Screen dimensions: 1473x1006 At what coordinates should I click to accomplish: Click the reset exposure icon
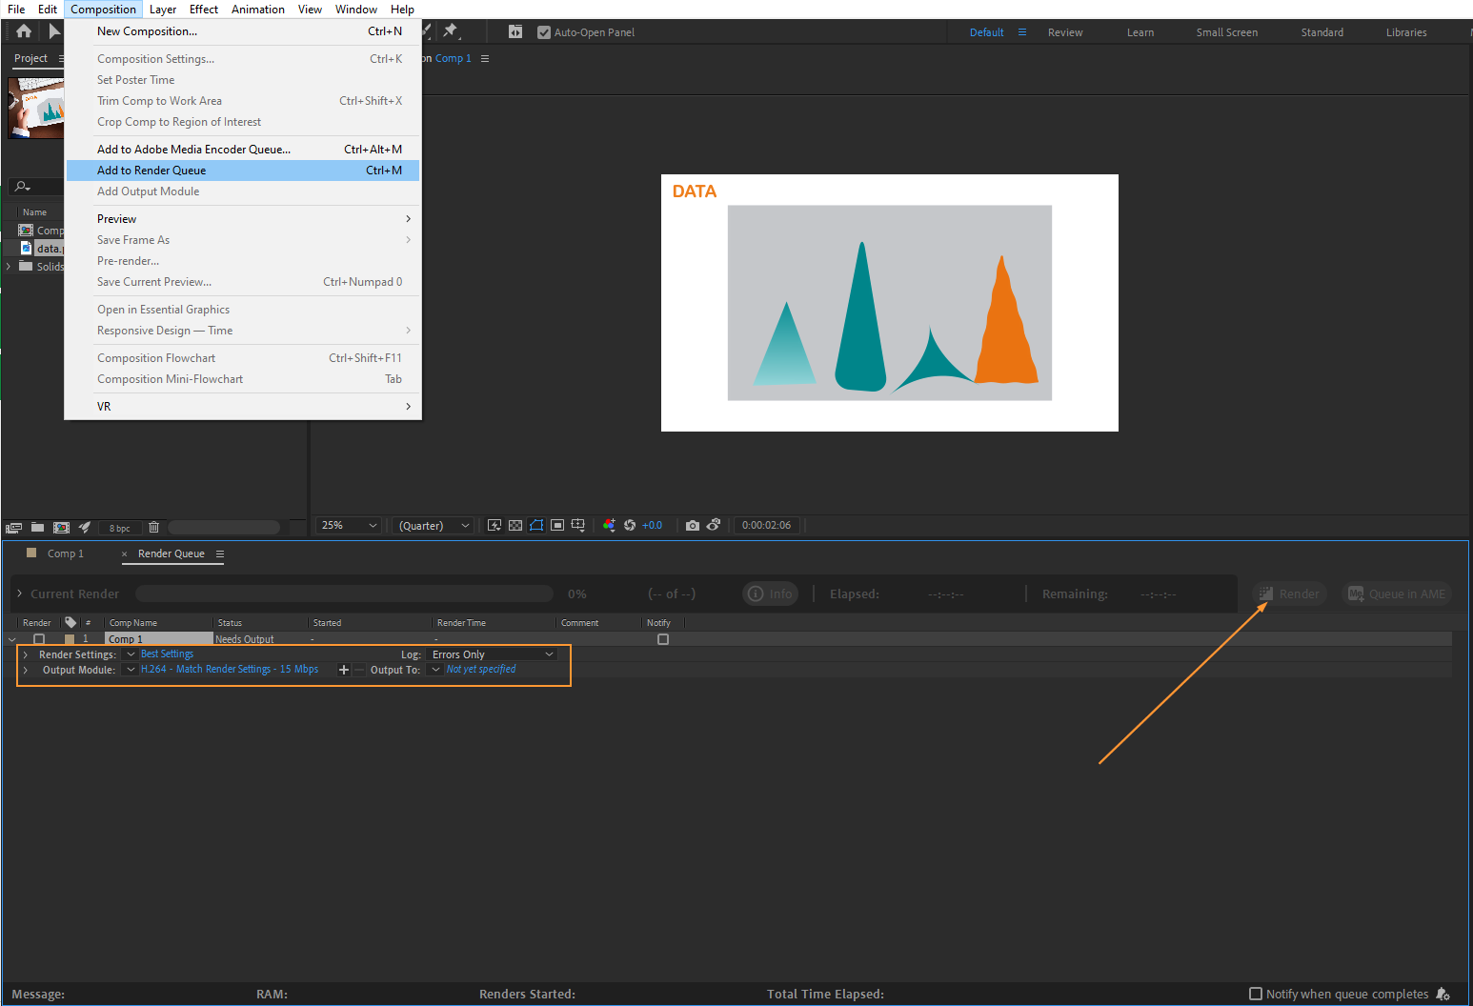630,525
